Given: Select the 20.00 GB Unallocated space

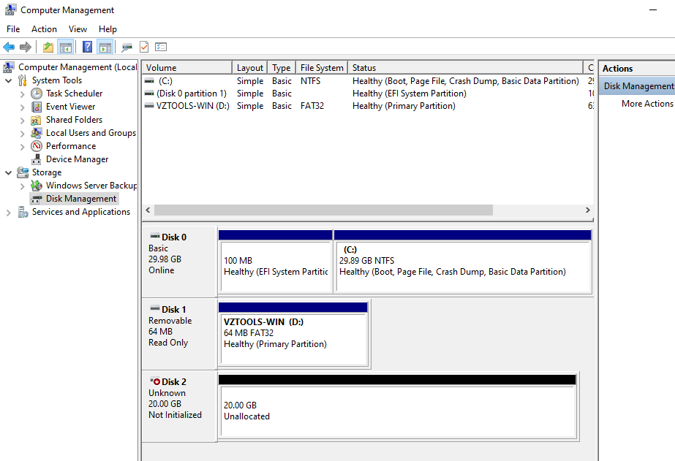Looking at the screenshot, I should point(397,406).
